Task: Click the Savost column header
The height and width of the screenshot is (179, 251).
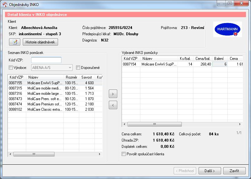Action: (87, 77)
